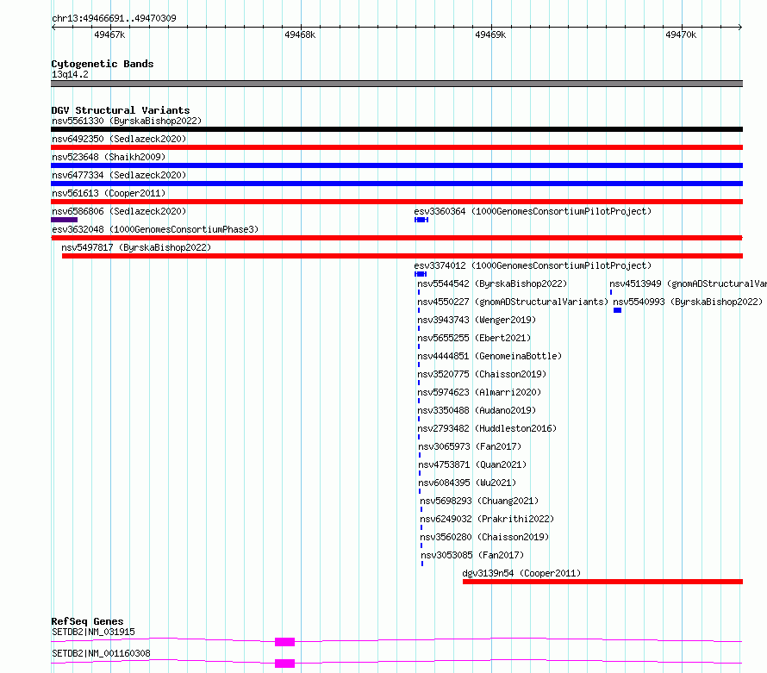Screen dimensions: 767x673
Task: Click the nsv561613 (Cooper2011) label
Action: click(109, 193)
